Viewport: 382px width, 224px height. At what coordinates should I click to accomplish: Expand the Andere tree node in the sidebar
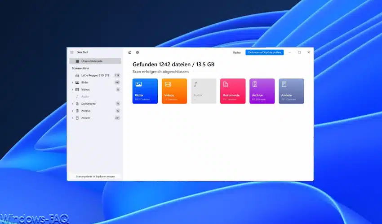(x=72, y=118)
